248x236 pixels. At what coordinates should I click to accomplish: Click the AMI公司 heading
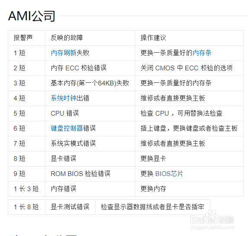pyautogui.click(x=32, y=16)
